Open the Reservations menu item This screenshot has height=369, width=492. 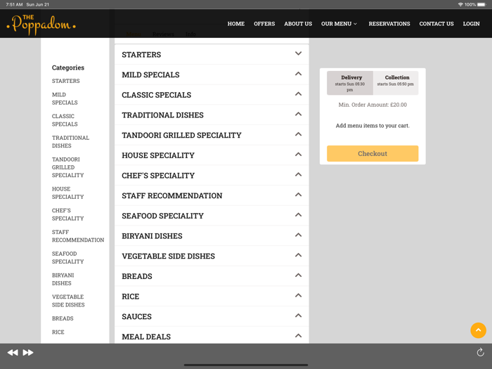pos(389,24)
